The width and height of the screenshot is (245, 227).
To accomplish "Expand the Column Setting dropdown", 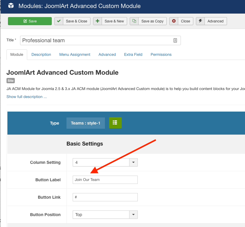I will click(133, 162).
